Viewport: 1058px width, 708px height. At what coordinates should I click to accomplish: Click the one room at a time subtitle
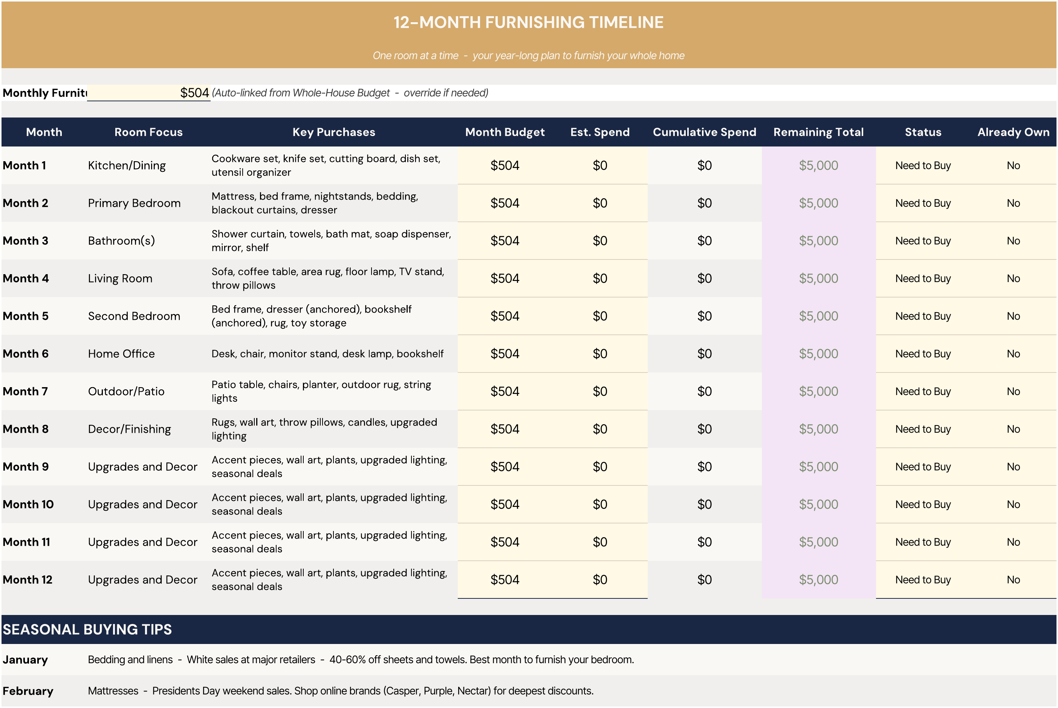point(529,55)
